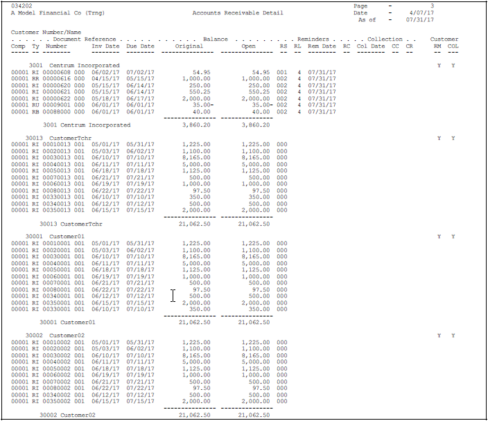Click page number 3 in header
488x421 pixels.
pos(432,6)
